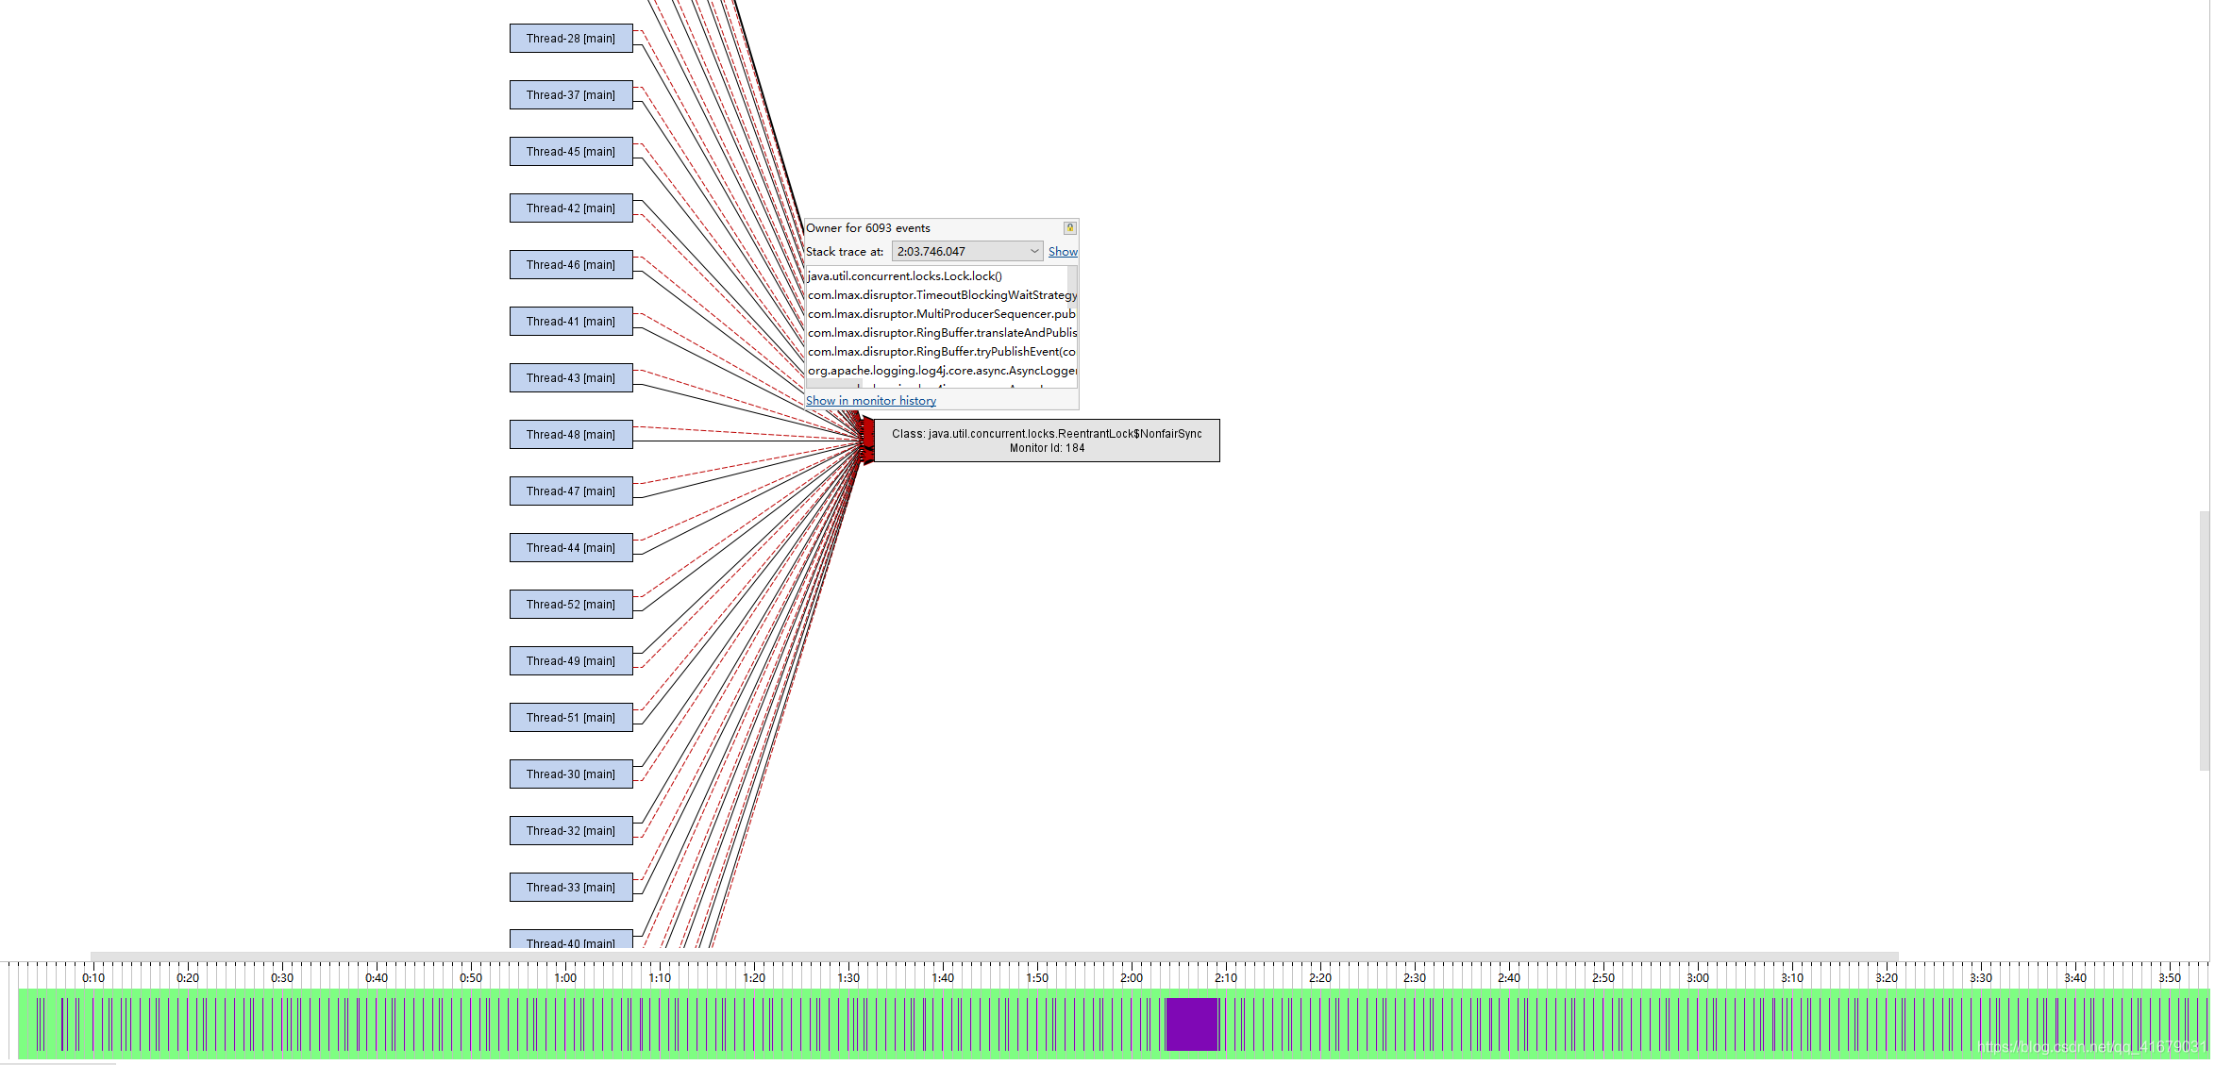Select the Thread-28 [main] node

(x=571, y=39)
